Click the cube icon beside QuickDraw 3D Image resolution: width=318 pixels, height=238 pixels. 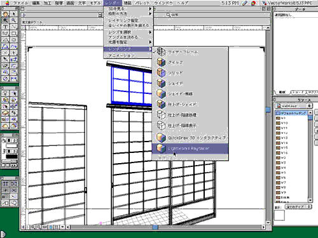pos(161,138)
